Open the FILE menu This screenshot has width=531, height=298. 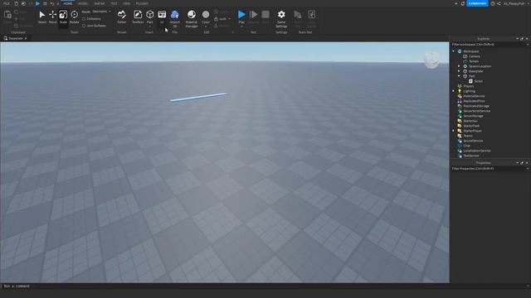click(7, 3)
